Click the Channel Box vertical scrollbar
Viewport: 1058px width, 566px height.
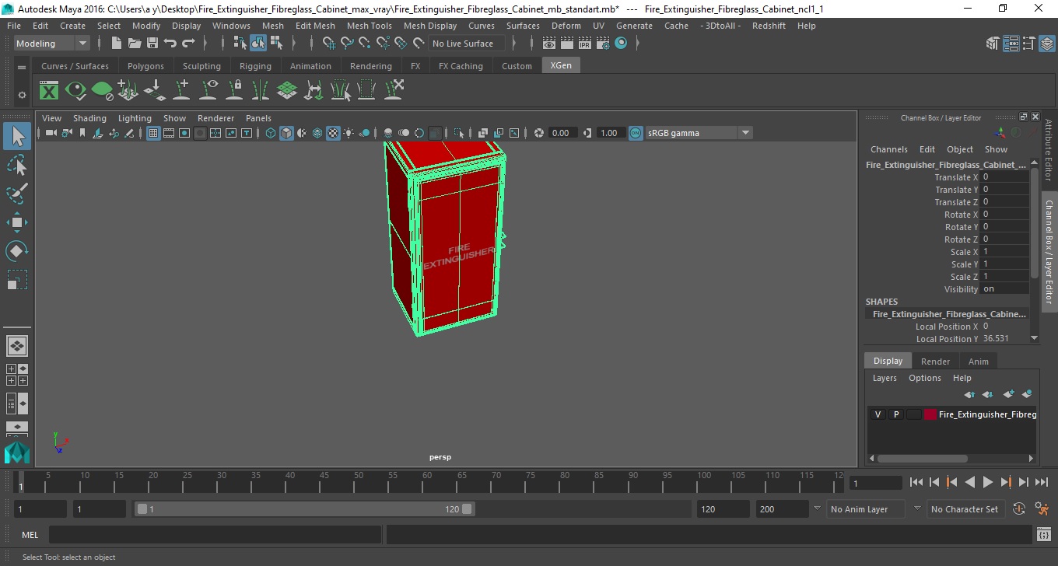(x=1034, y=222)
